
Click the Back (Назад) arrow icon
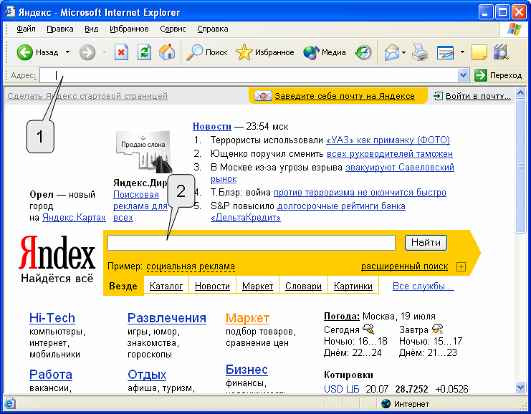[x=24, y=52]
